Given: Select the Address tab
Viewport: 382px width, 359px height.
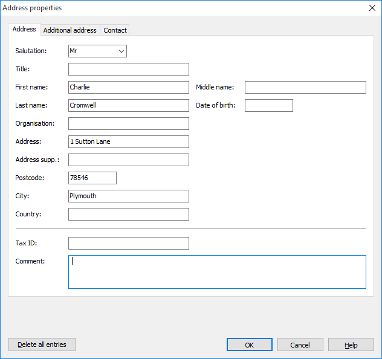Looking at the screenshot, I should click(24, 29).
